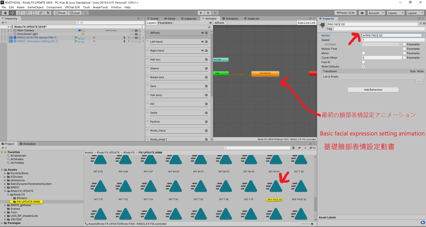Open the Layers dropdown in toolbar
This screenshot has height=227, width=426.
click(x=395, y=13)
